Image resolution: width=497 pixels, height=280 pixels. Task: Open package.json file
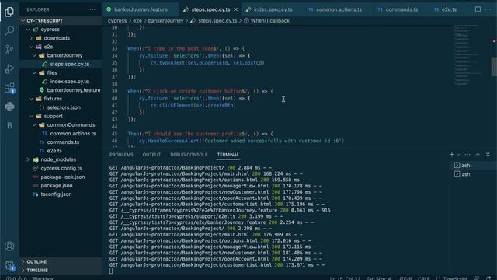pyautogui.click(x=61, y=185)
